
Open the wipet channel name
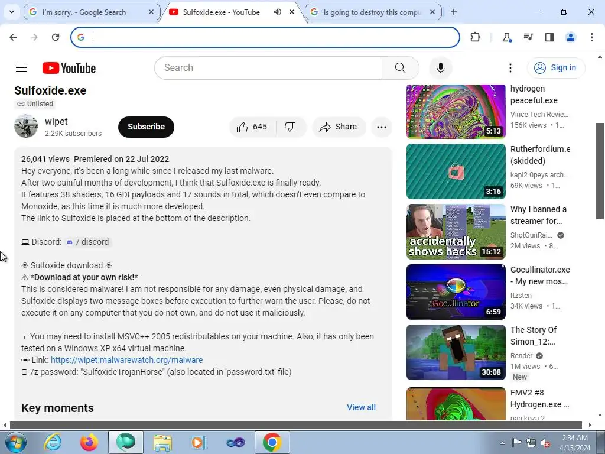56,121
